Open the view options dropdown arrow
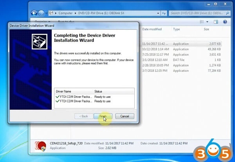The image size is (235, 162). click(207, 22)
